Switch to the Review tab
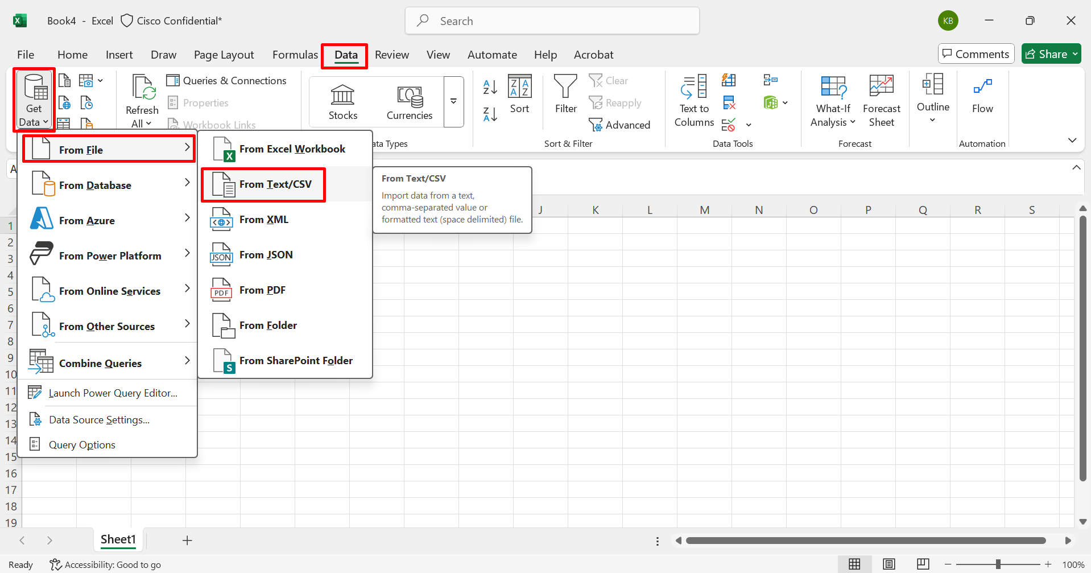This screenshot has width=1091, height=573. 392,55
